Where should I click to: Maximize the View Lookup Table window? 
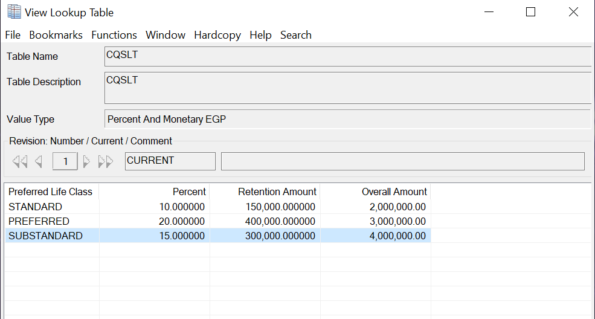530,12
